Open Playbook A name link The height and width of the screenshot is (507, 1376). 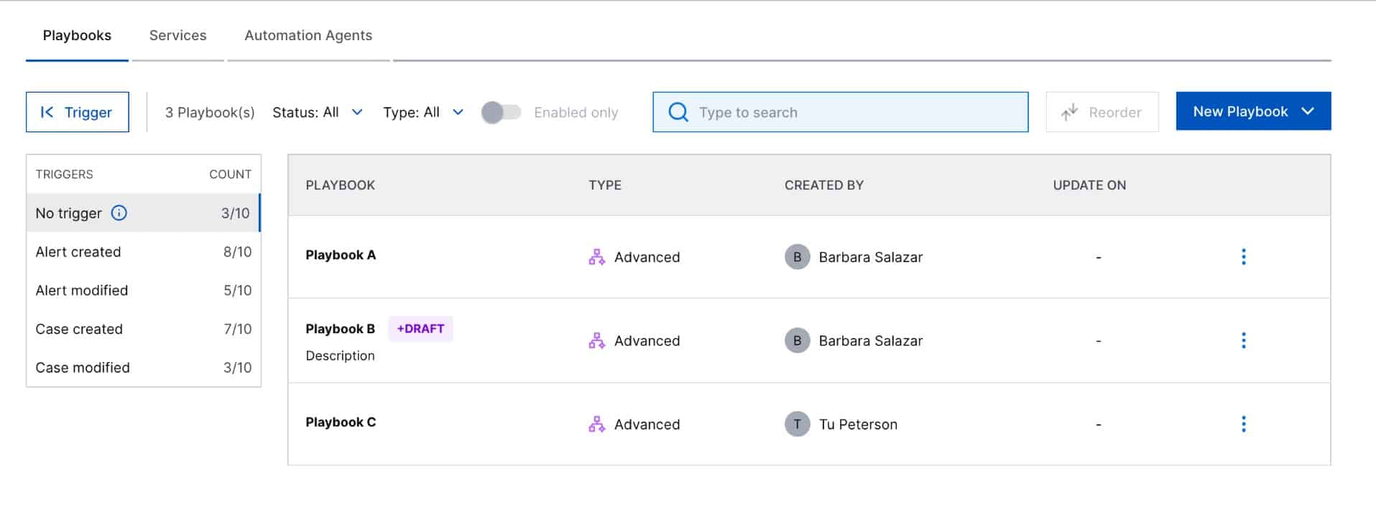[341, 255]
